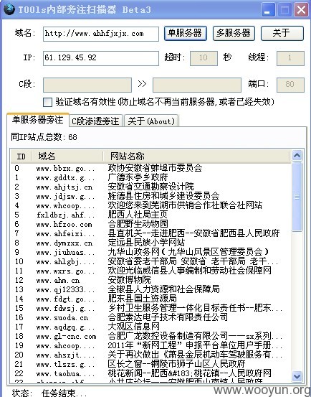The width and height of the screenshot is (311, 397).
Task: Click the 端口 port field
Action: pos(290,85)
